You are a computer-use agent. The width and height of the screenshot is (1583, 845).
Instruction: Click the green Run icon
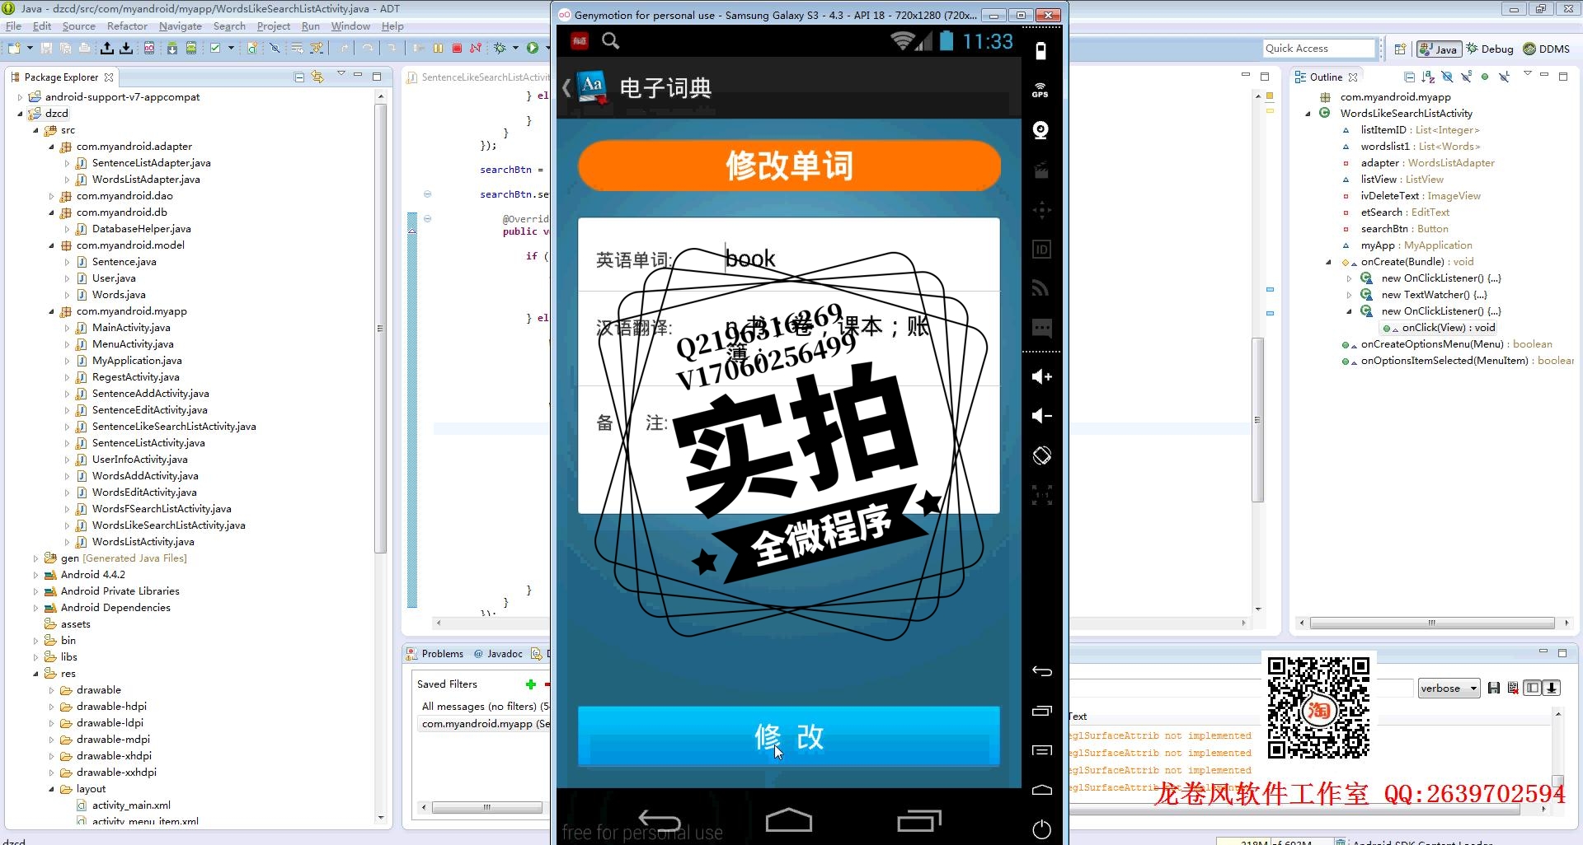533,49
